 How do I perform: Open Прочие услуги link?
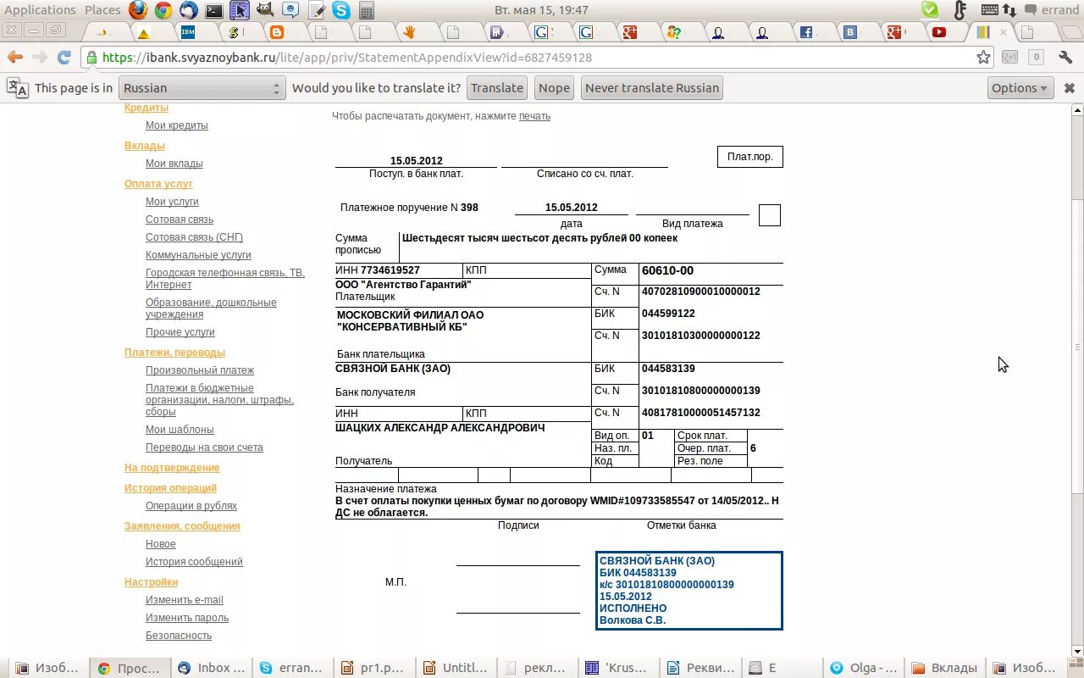pyautogui.click(x=180, y=332)
